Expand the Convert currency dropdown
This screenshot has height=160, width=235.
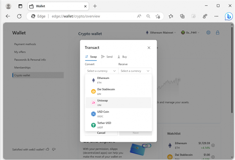coord(101,71)
